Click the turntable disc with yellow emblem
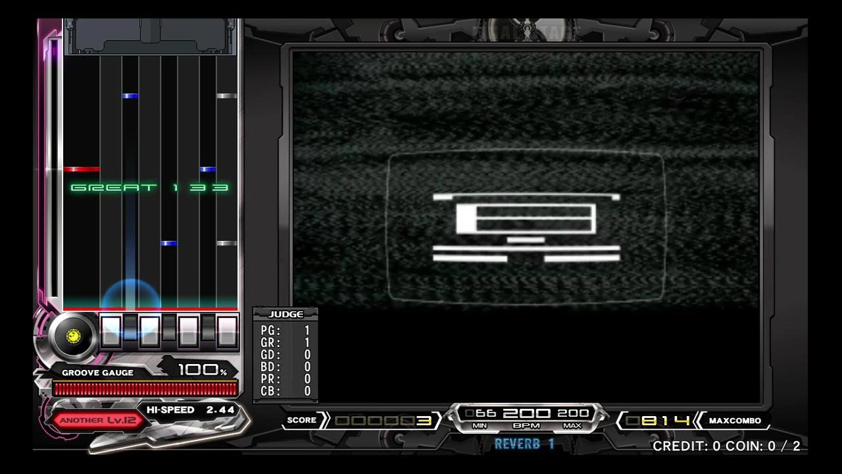Screen dimensions: 842x474 (74, 336)
